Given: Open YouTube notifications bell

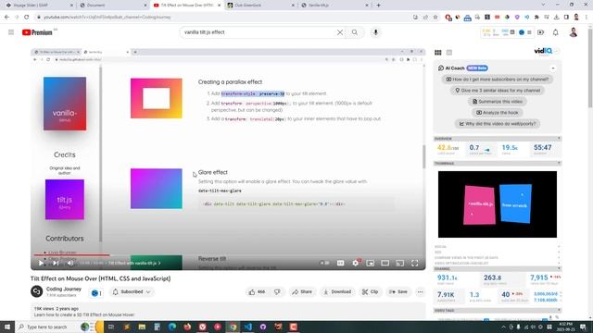Looking at the screenshot, I should pyautogui.click(x=556, y=32).
